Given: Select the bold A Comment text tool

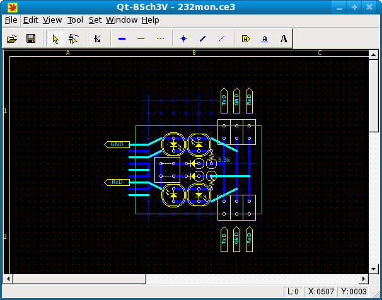Looking at the screenshot, I should pyautogui.click(x=284, y=39).
